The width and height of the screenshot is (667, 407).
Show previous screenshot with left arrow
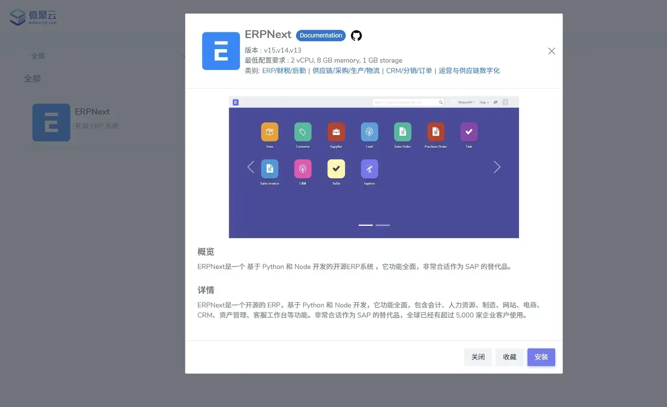251,167
